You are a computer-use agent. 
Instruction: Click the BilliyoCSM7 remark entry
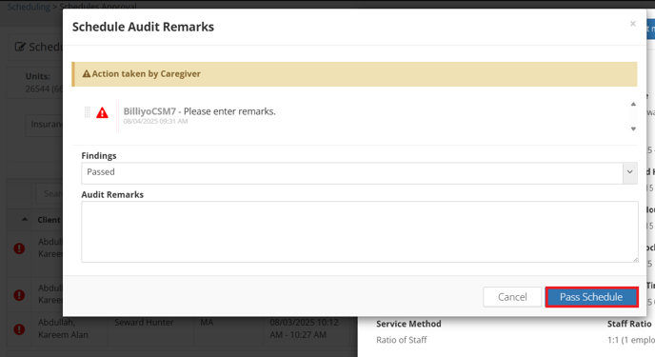[x=200, y=115]
